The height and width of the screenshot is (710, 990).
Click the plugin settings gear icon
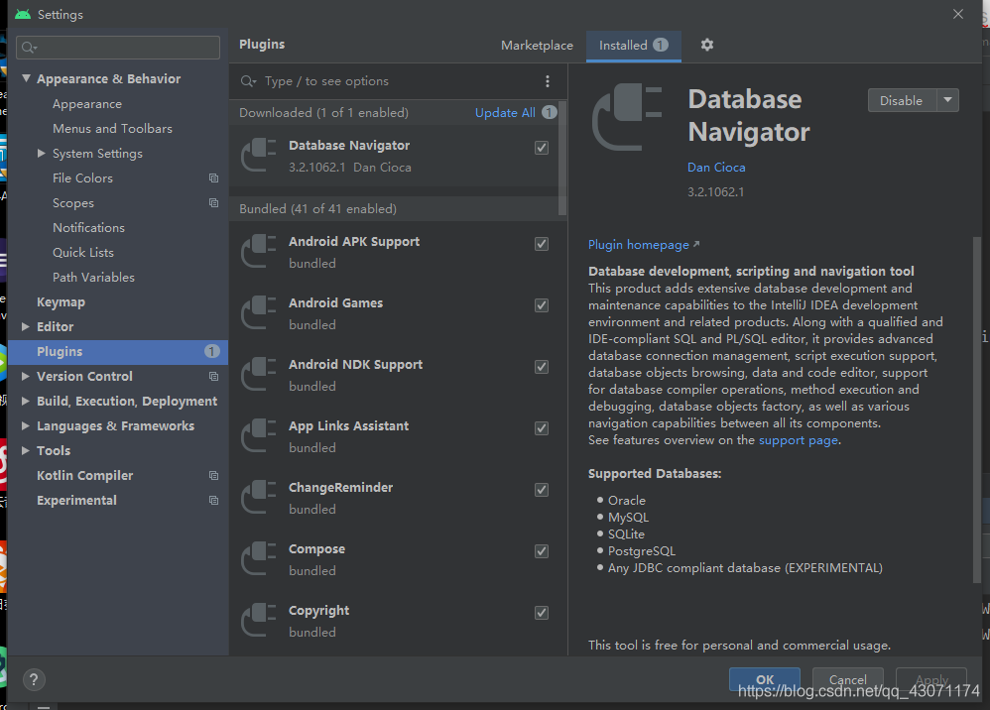(x=707, y=45)
